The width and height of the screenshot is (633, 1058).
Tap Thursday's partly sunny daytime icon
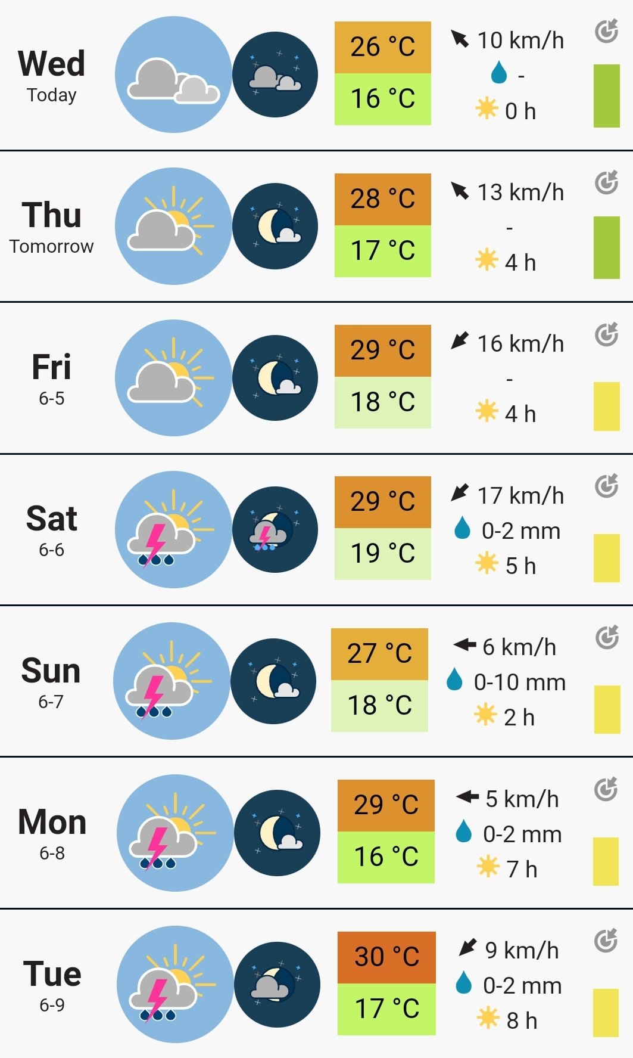173,226
